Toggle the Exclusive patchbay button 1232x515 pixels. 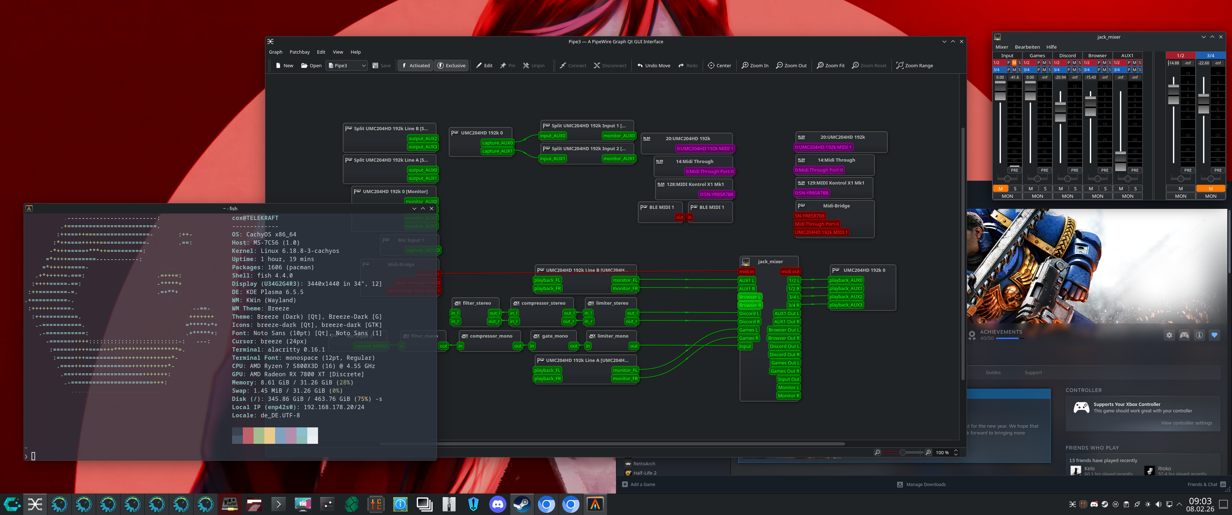451,65
